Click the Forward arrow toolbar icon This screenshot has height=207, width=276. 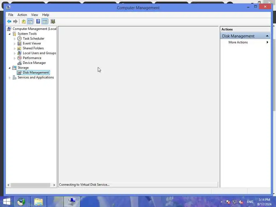pyautogui.click(x=15, y=22)
